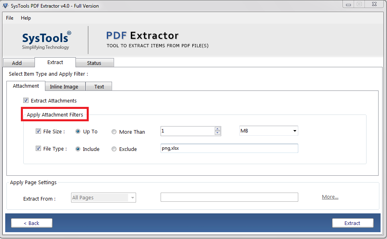
Task: Click the SysTools app icon in title bar
Action: tap(6, 6)
